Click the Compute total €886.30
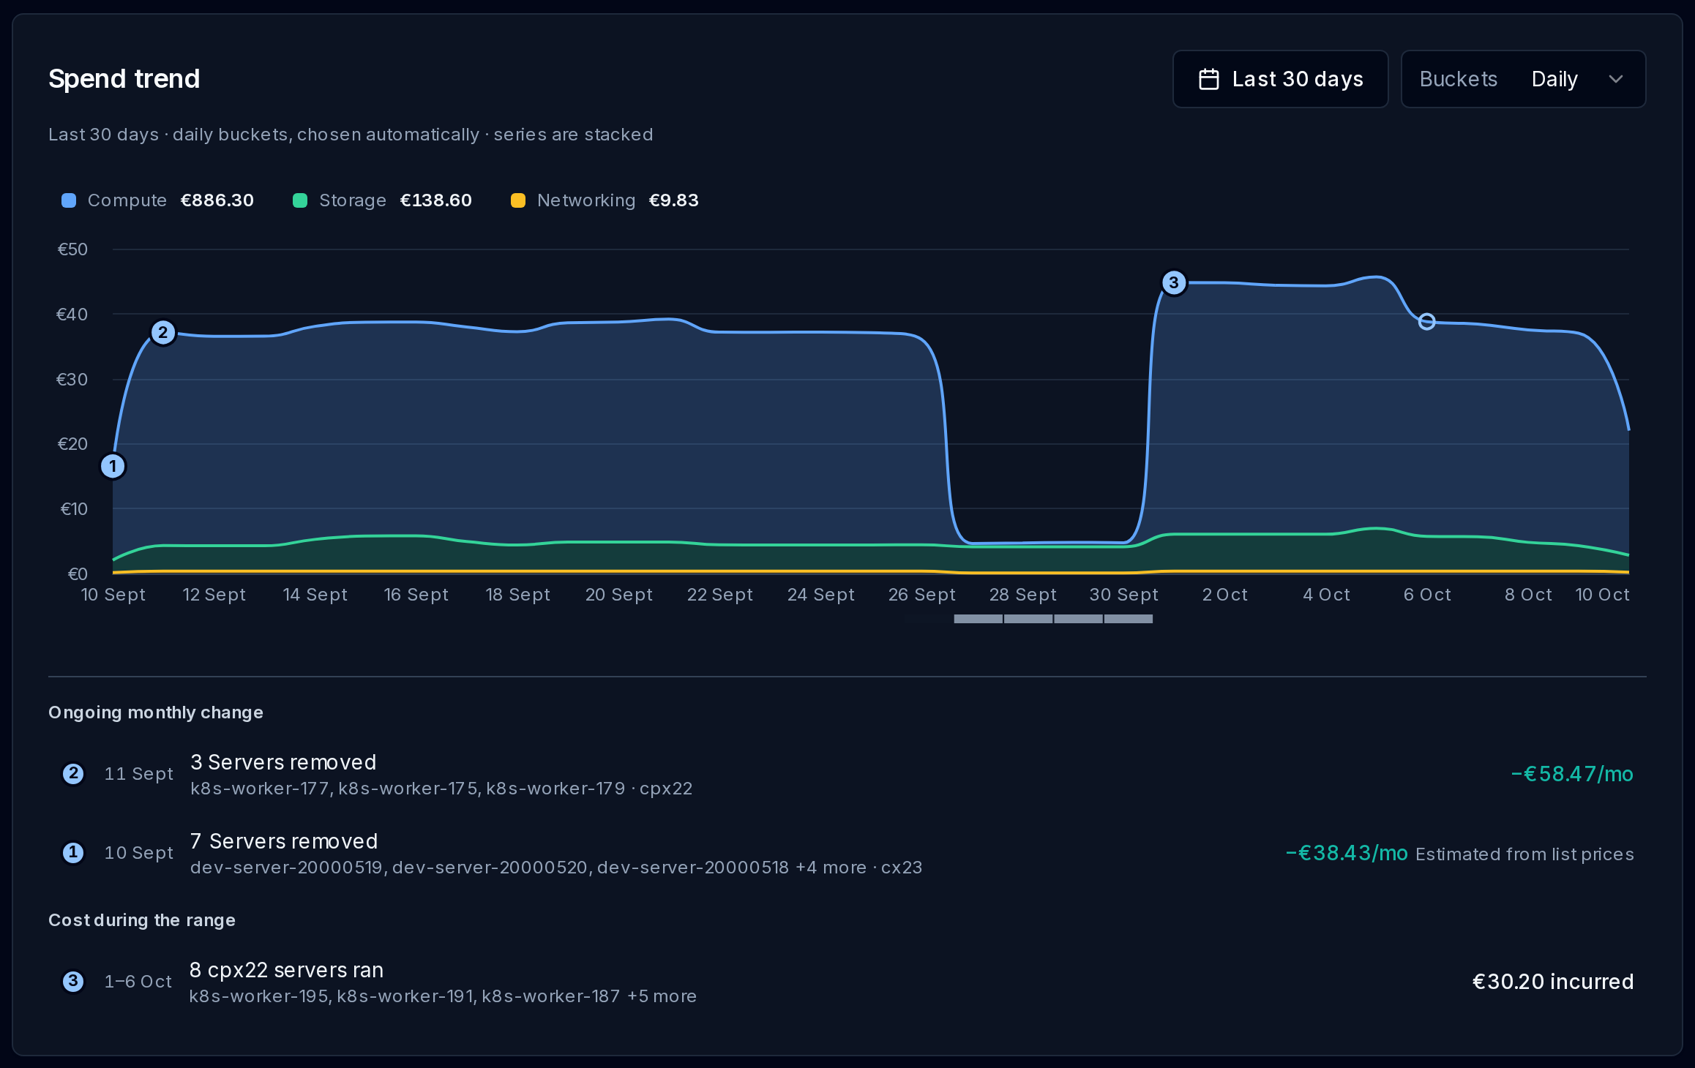This screenshot has height=1068, width=1695. pos(217,200)
